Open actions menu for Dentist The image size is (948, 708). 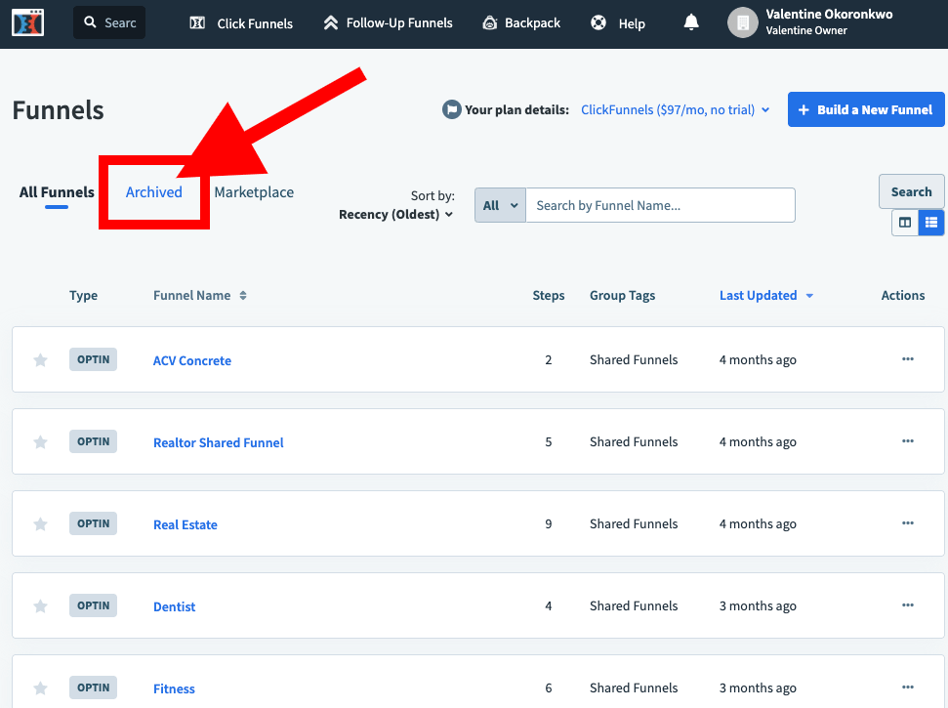pos(908,605)
